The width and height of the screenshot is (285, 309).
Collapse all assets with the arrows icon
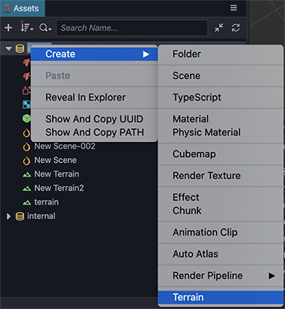219,28
